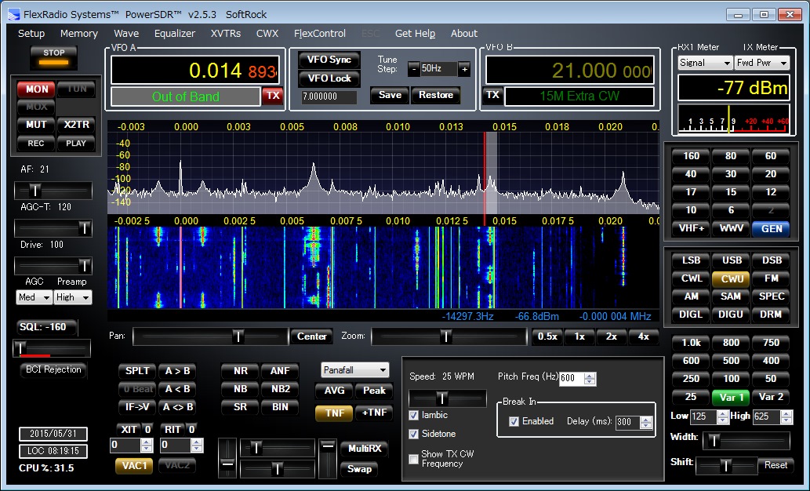The image size is (810, 491).
Task: Click the Restore button
Action: coord(436,95)
